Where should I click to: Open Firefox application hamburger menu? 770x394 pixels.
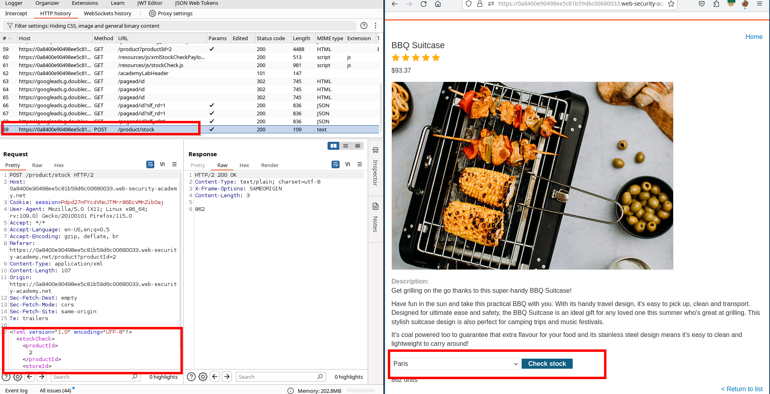[x=760, y=4]
